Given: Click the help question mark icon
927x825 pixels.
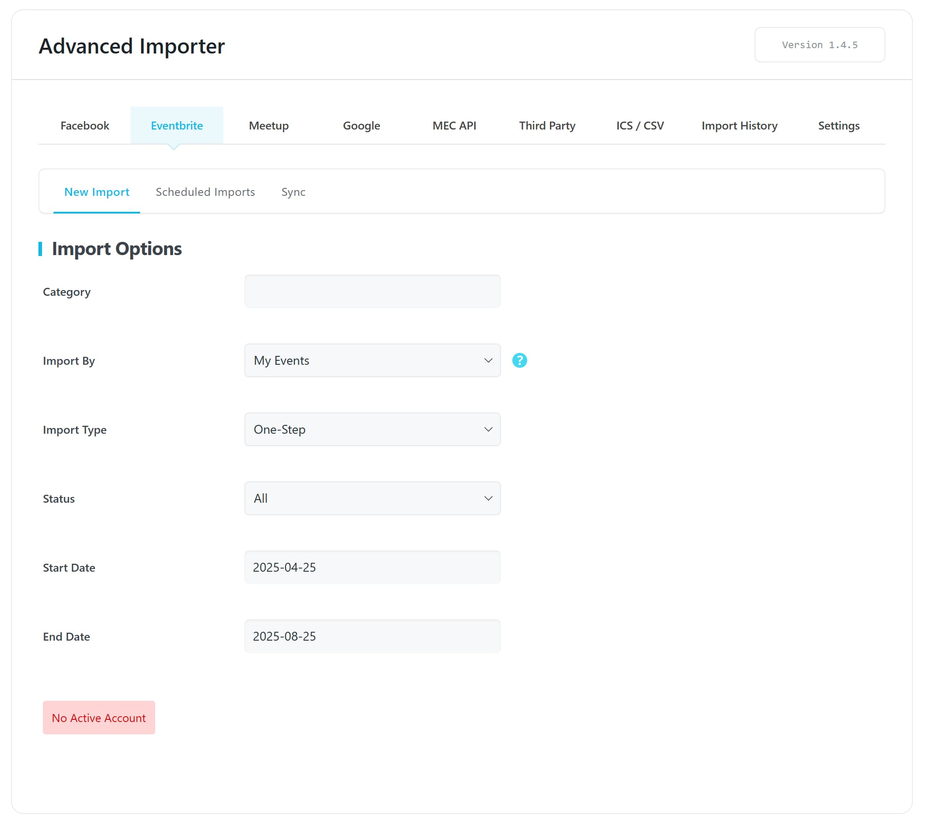Looking at the screenshot, I should (x=519, y=360).
